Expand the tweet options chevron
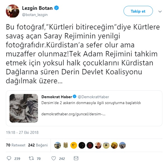The width and height of the screenshot is (166, 163). [x=160, y=12]
